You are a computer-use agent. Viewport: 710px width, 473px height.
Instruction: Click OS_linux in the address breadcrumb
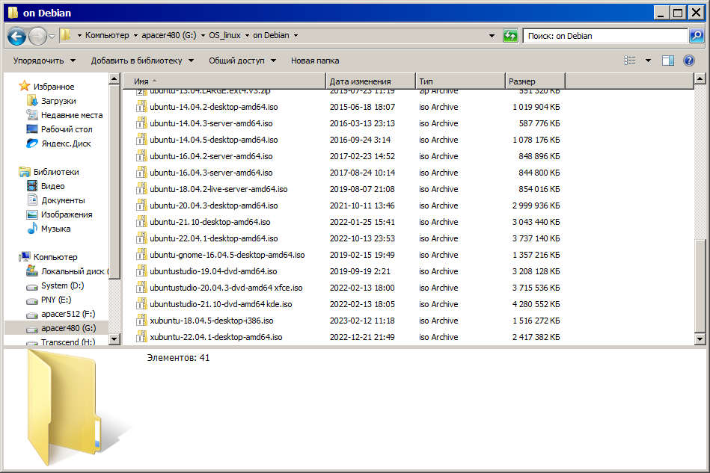coord(224,35)
